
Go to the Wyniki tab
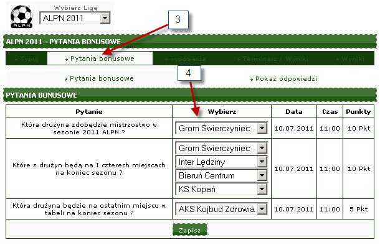pyautogui.click(x=350, y=59)
